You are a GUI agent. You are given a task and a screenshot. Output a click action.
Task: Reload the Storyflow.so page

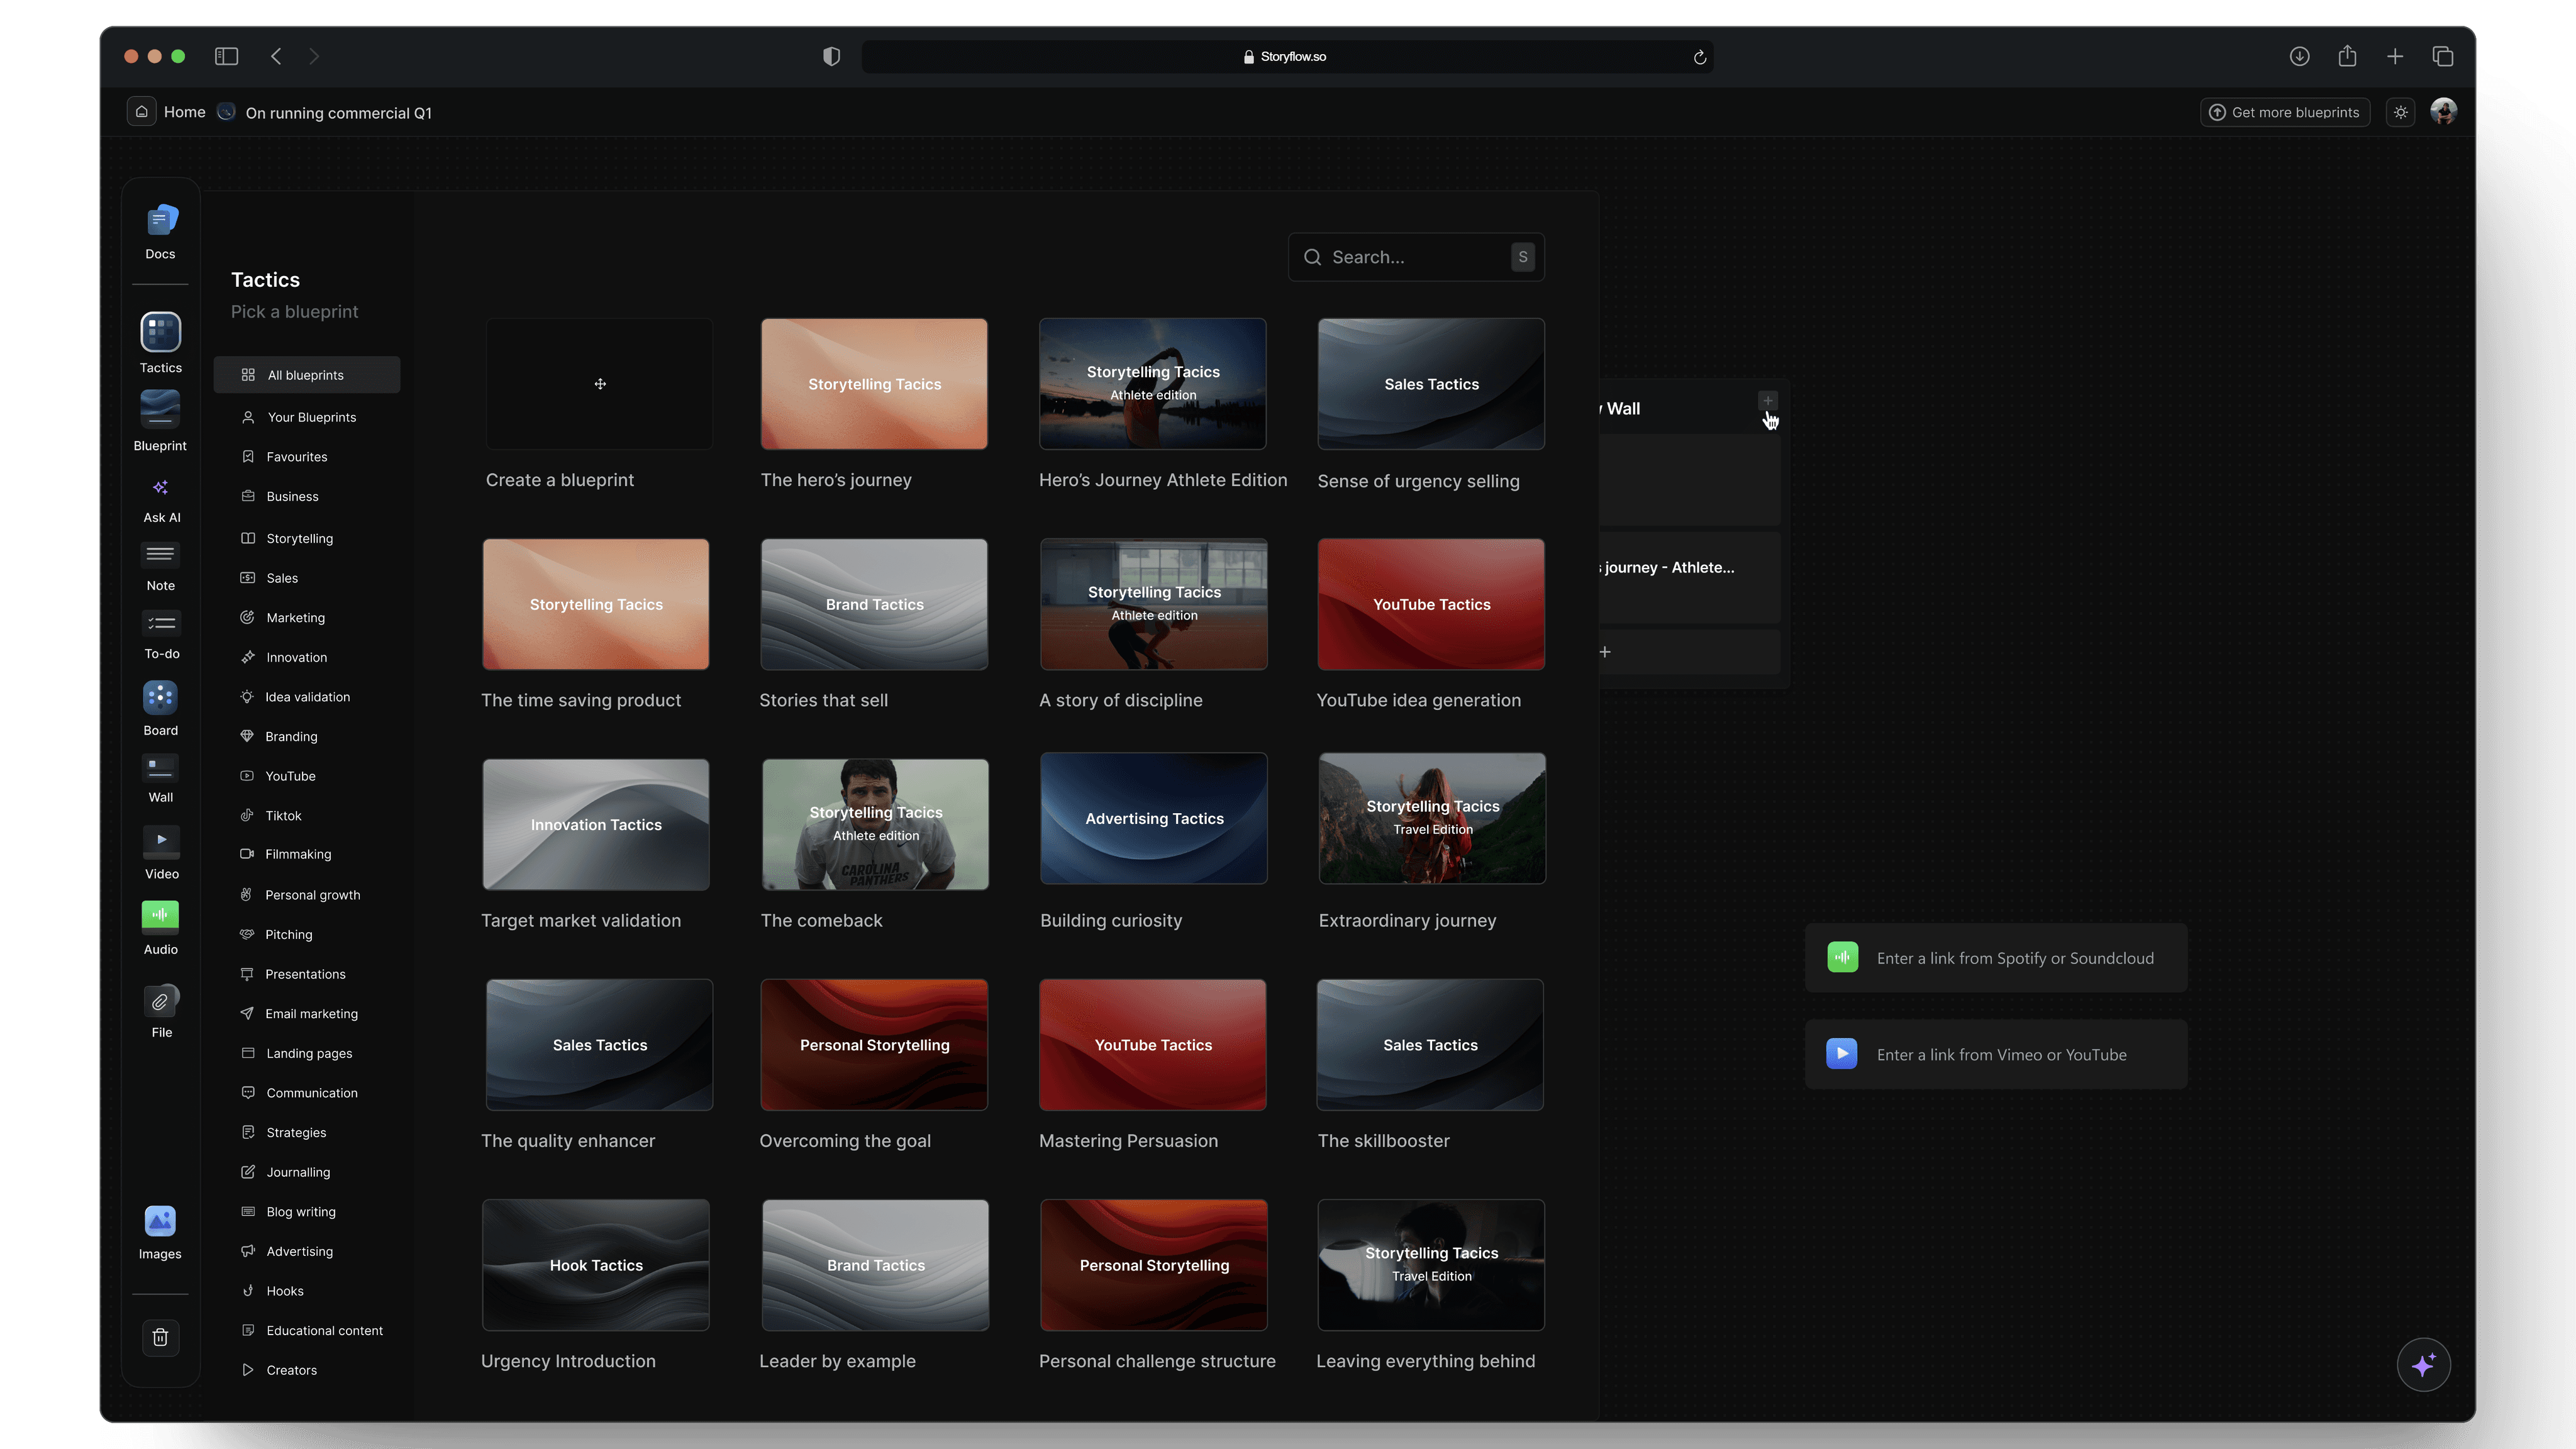[x=1699, y=57]
